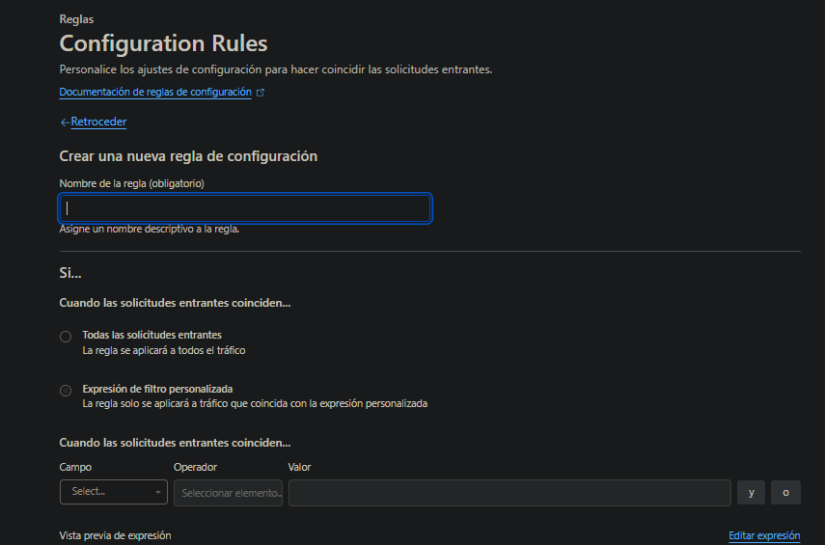Click into the Valor input field
This screenshot has width=825, height=545.
pyautogui.click(x=509, y=493)
